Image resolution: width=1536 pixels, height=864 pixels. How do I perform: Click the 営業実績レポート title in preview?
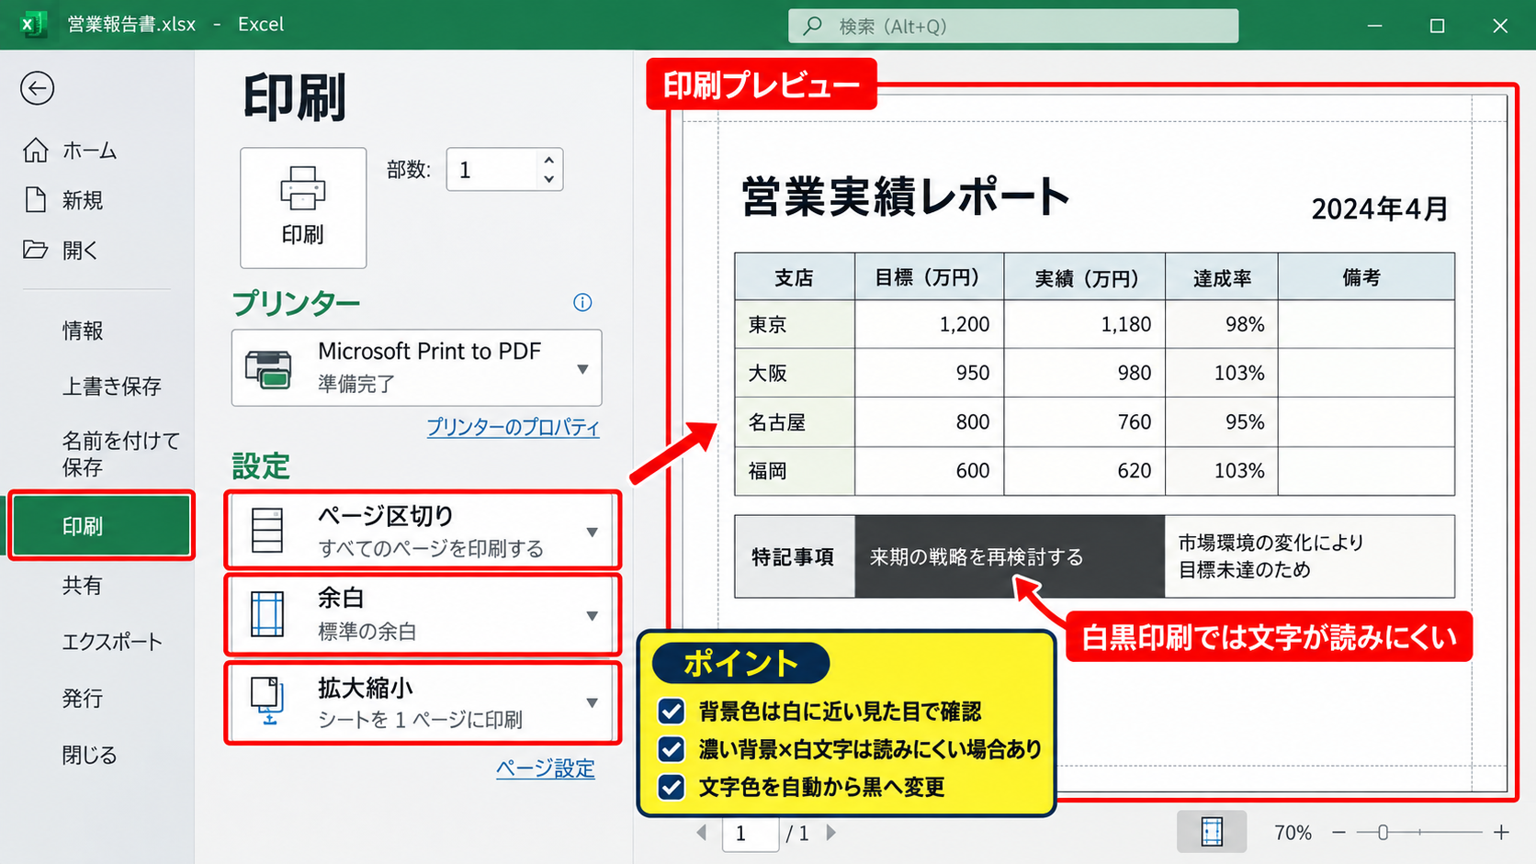tap(906, 196)
